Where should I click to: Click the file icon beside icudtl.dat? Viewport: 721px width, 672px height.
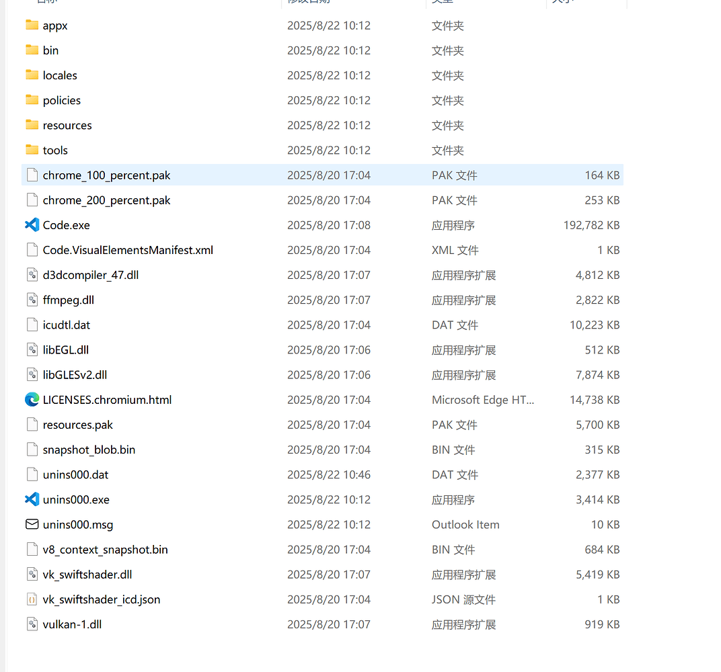click(32, 325)
